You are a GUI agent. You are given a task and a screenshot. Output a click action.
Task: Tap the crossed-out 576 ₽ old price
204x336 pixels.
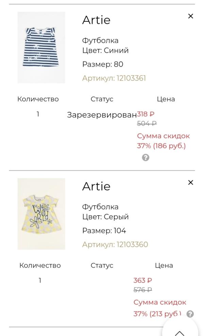click(x=142, y=290)
